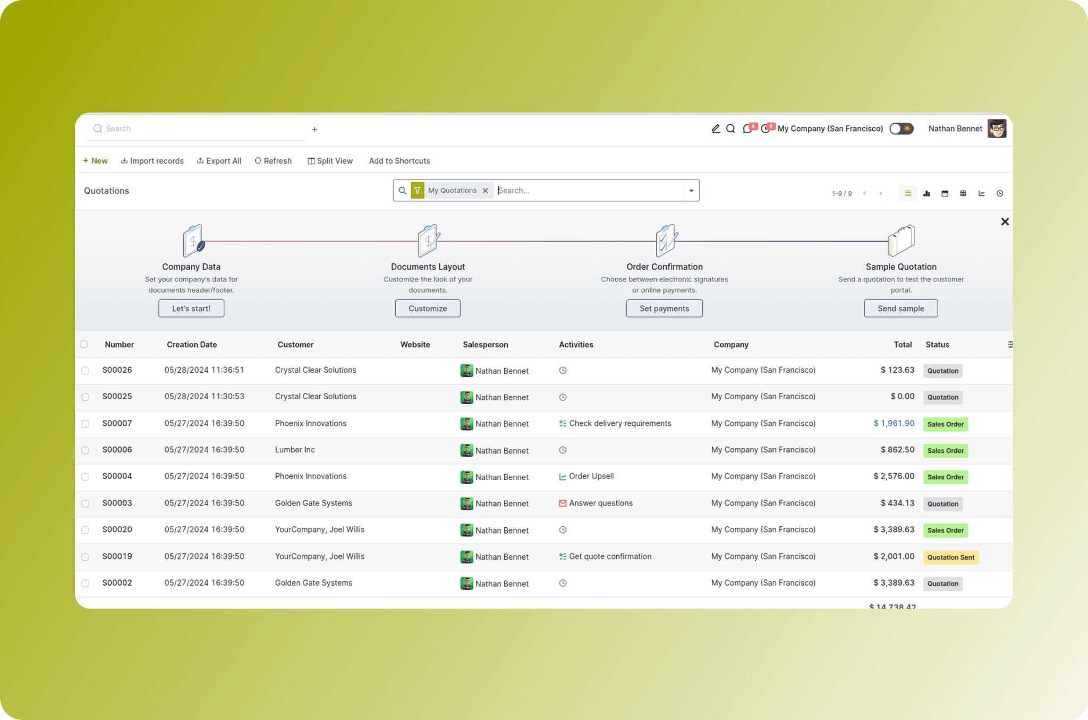Click activity clock for S00020
1088x720 pixels.
pos(563,530)
